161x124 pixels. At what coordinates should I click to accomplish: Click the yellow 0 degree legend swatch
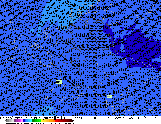coord(41,121)
